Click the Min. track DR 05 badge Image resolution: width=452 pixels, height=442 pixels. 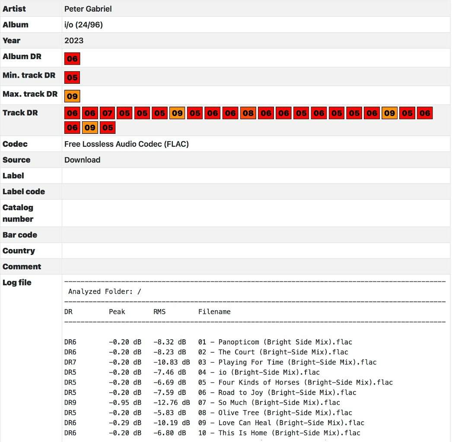72,77
